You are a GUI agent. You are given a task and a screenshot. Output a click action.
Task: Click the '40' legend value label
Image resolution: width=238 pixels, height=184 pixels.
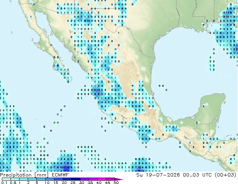pyautogui.click(x=99, y=182)
